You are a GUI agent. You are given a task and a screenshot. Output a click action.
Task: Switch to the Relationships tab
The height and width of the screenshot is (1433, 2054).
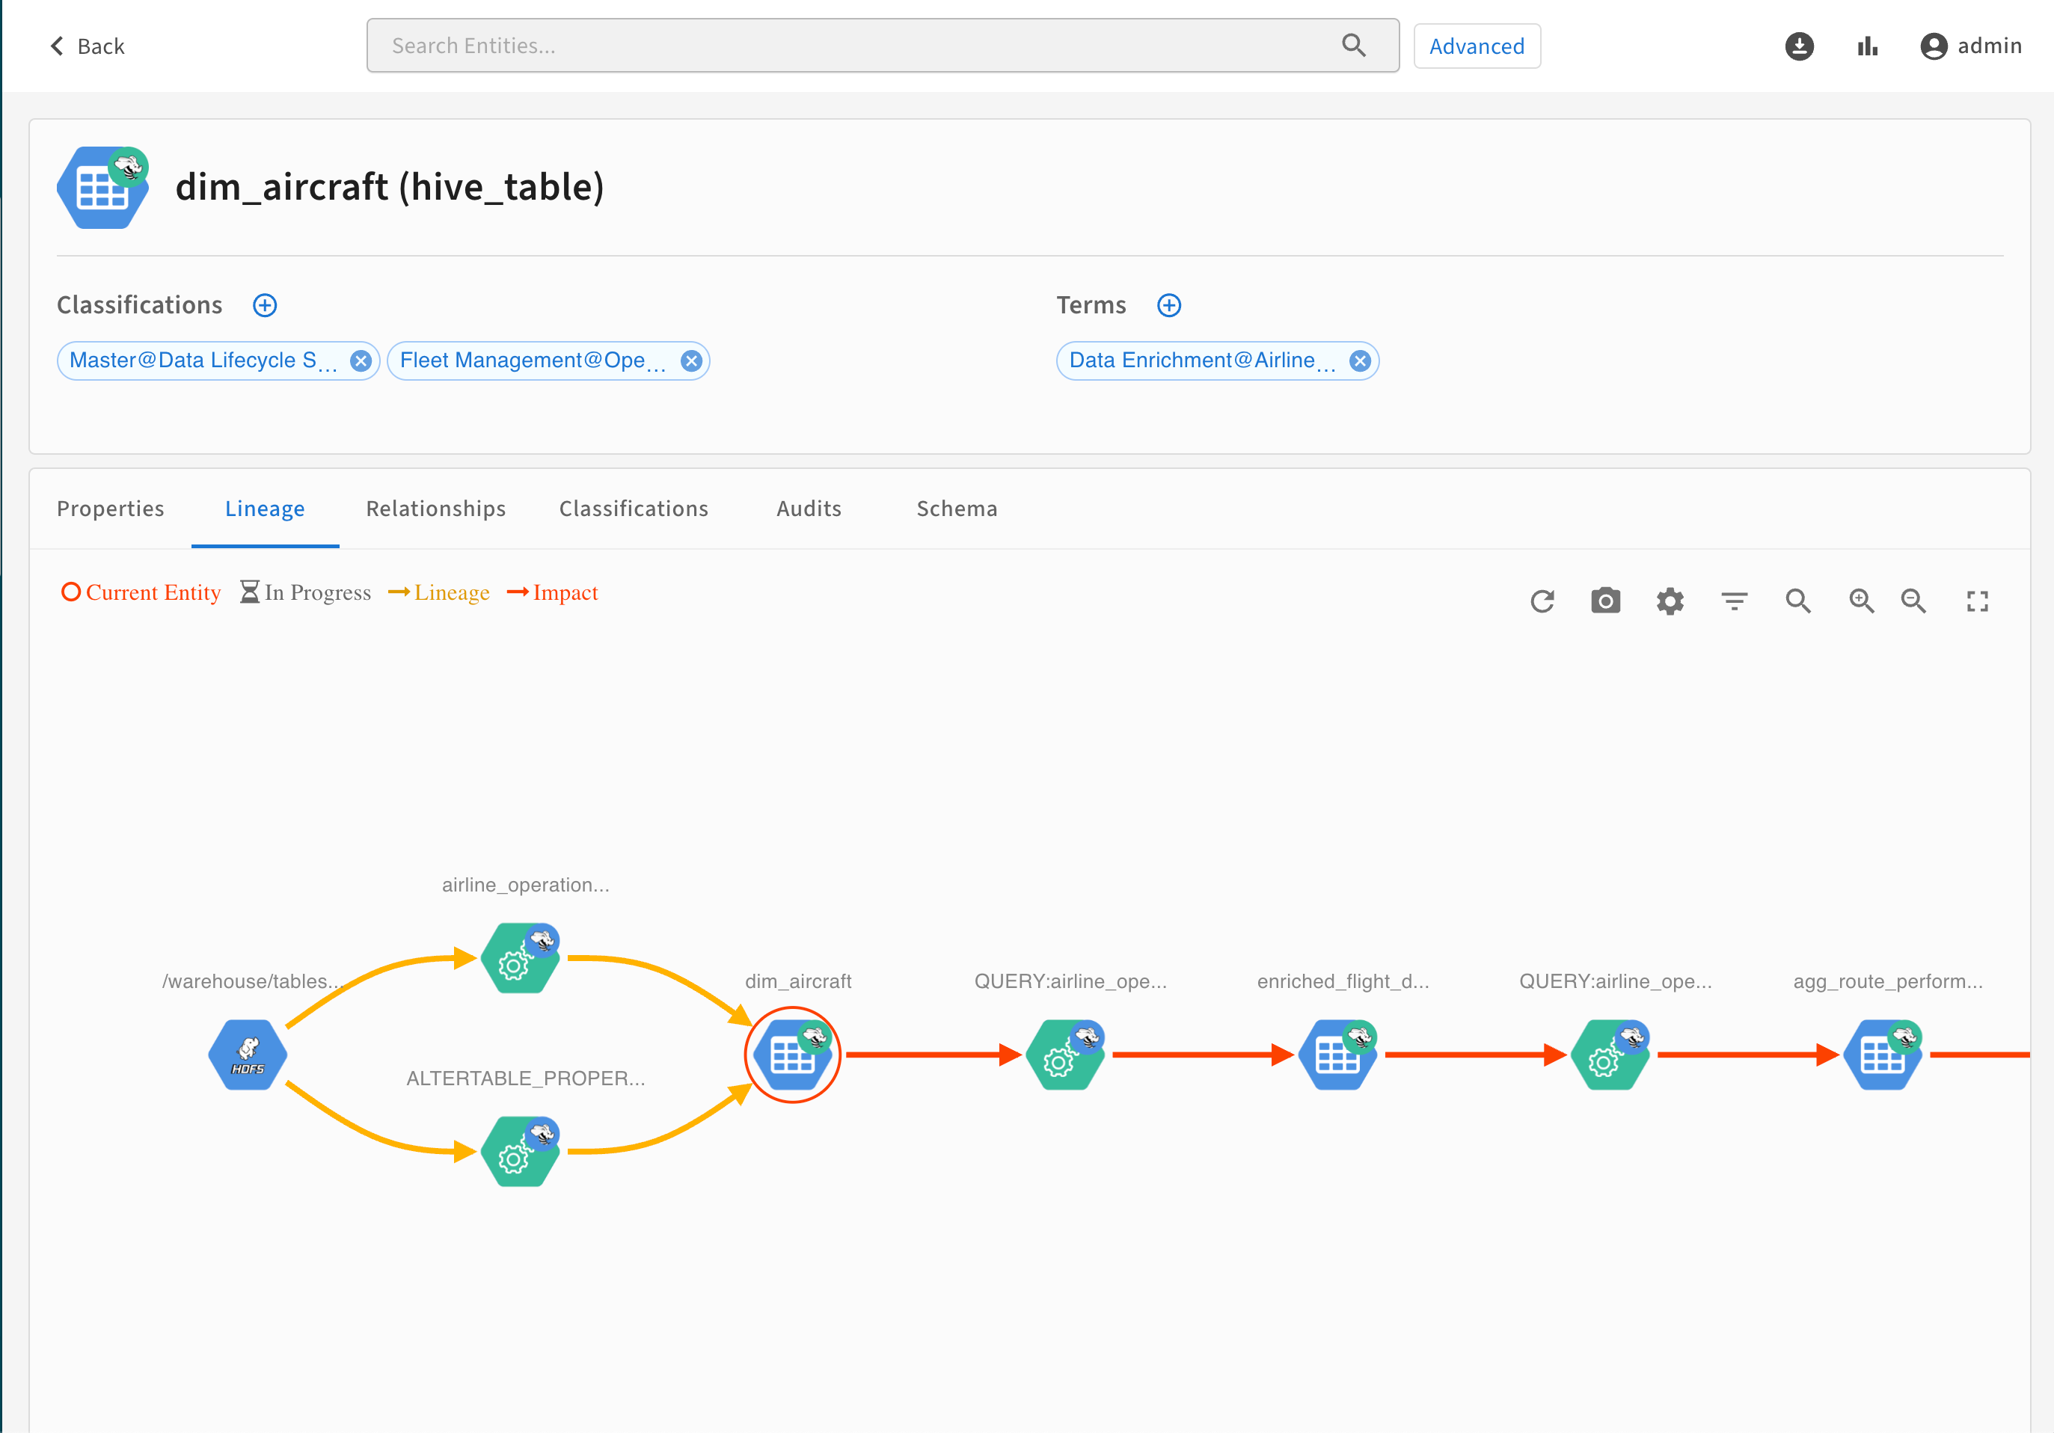[435, 509]
